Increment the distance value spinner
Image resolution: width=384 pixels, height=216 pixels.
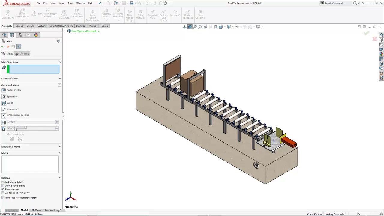point(57,121)
